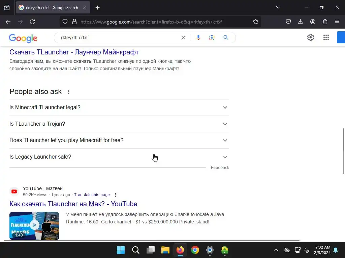This screenshot has height=258, width=345.
Task: Bookmark this page with the star
Action: 255,22
